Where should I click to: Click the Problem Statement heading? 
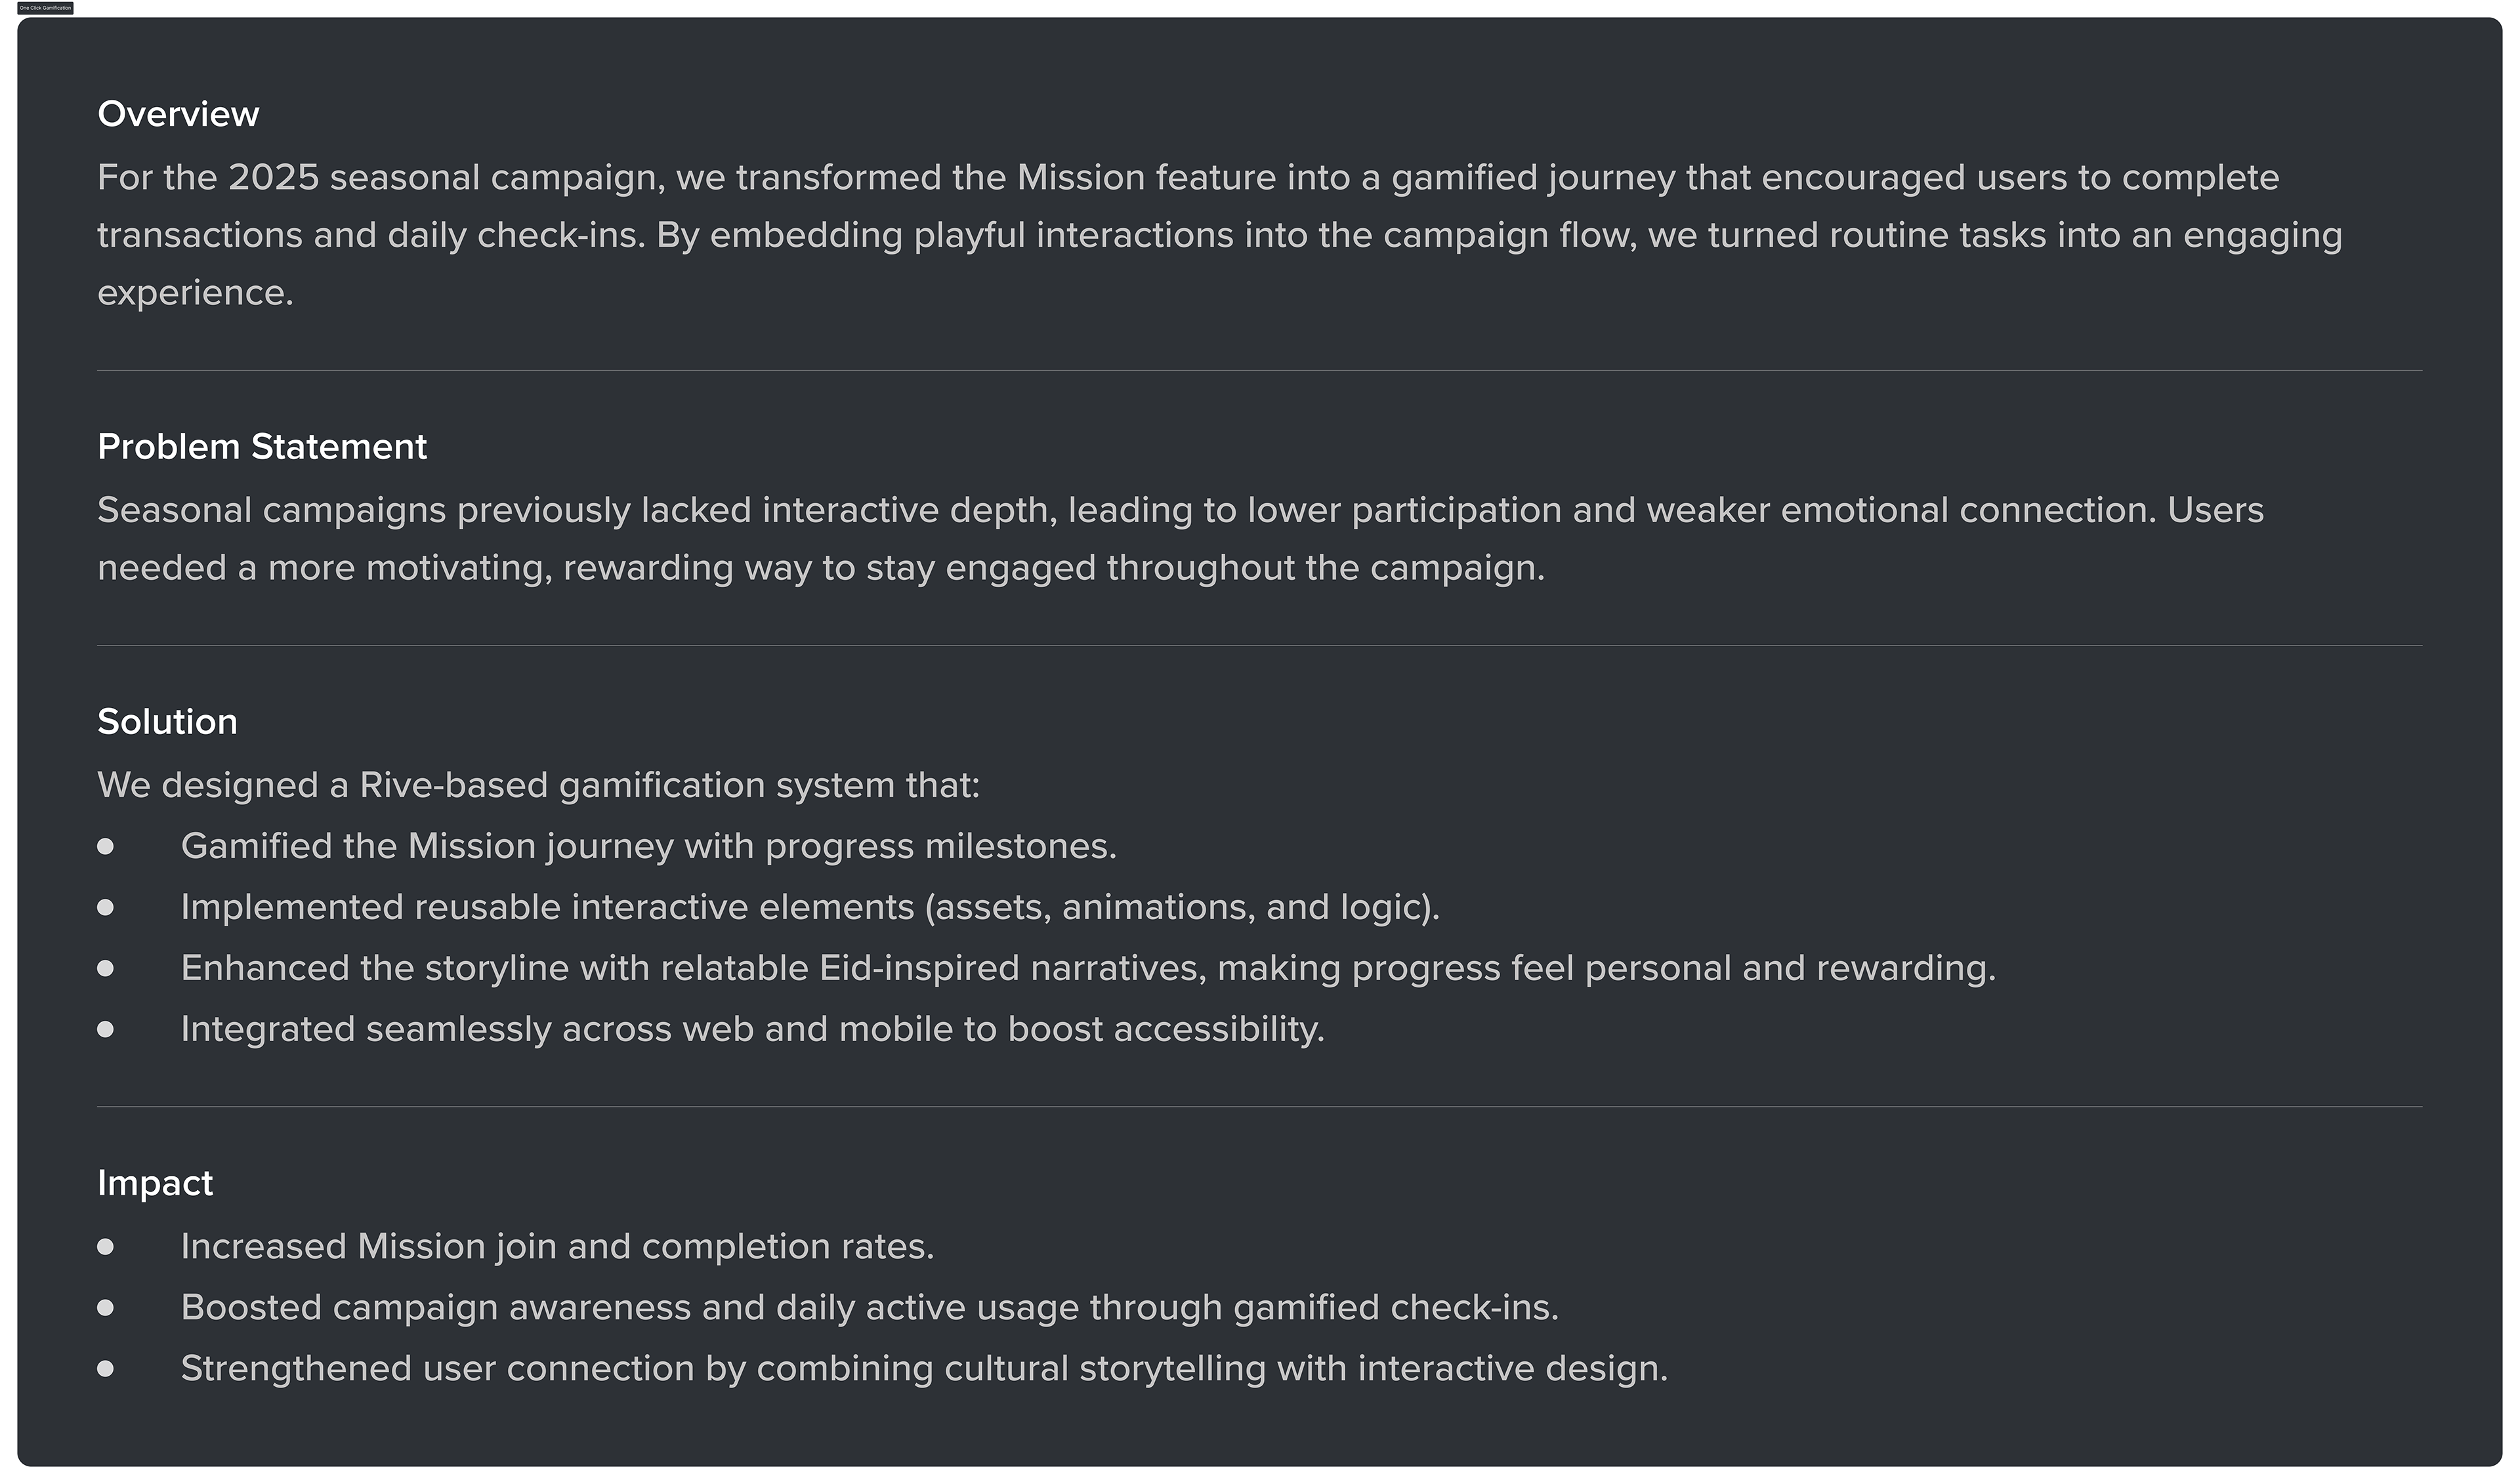click(x=262, y=447)
